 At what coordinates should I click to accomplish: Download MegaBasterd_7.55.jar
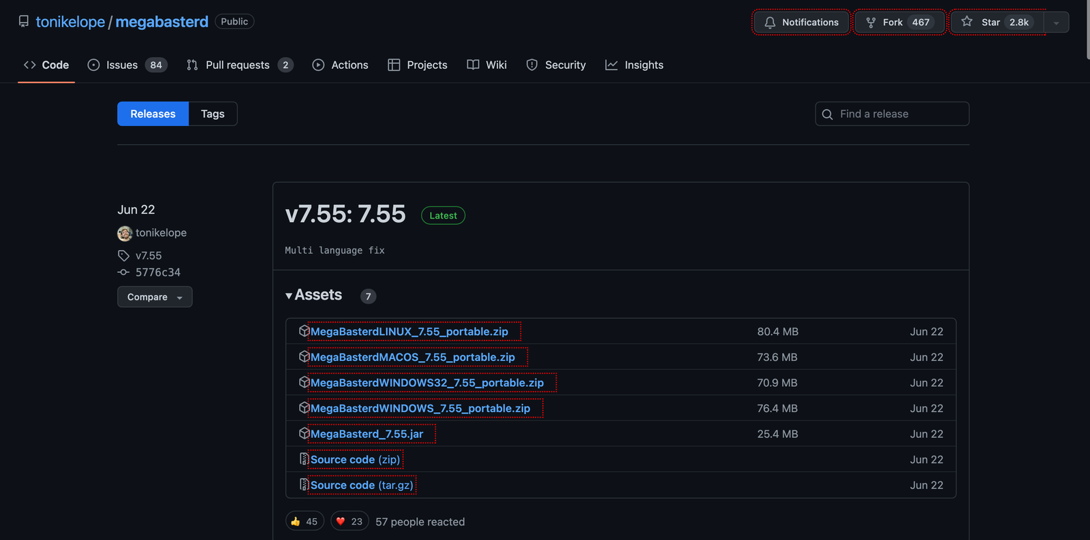click(367, 434)
